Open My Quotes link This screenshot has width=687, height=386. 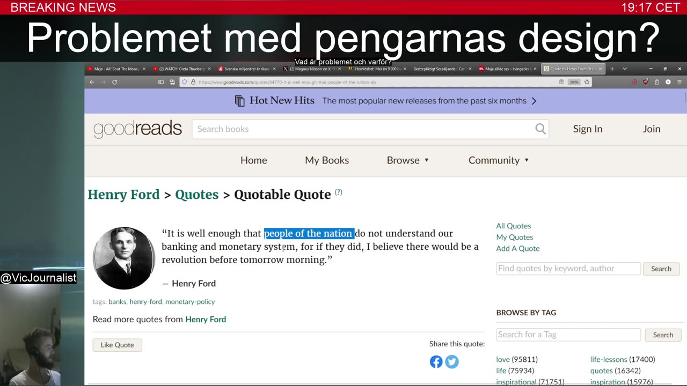514,237
